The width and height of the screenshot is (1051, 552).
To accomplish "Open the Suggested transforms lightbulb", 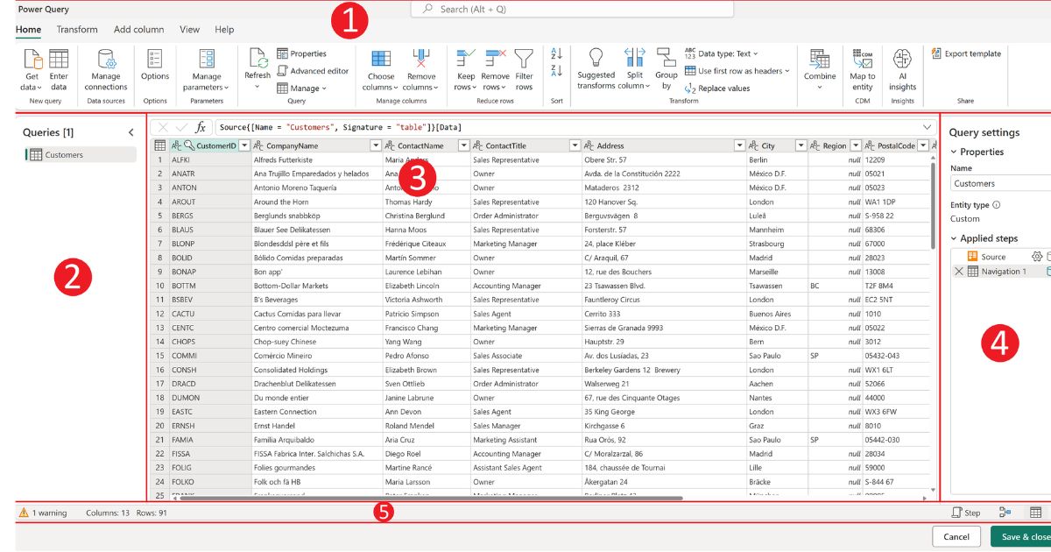I will click(596, 58).
